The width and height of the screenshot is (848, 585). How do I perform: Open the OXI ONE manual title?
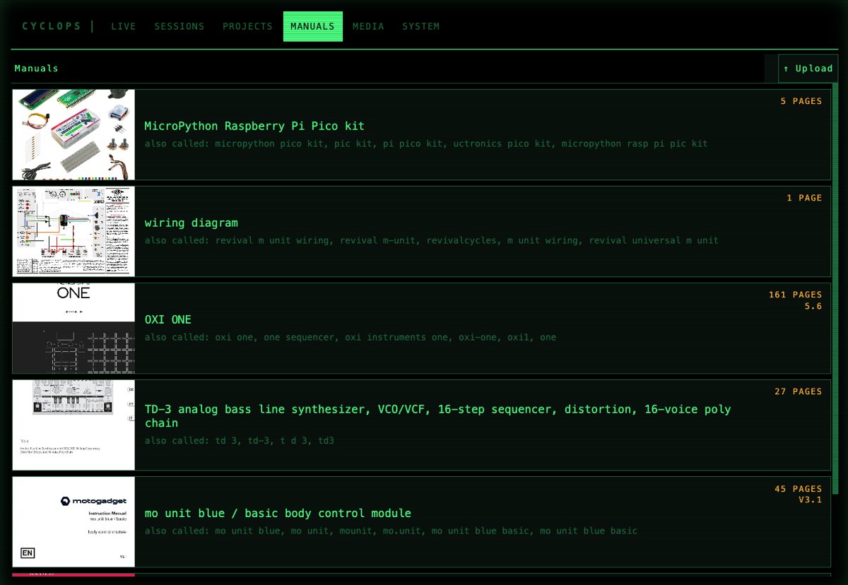(x=168, y=320)
